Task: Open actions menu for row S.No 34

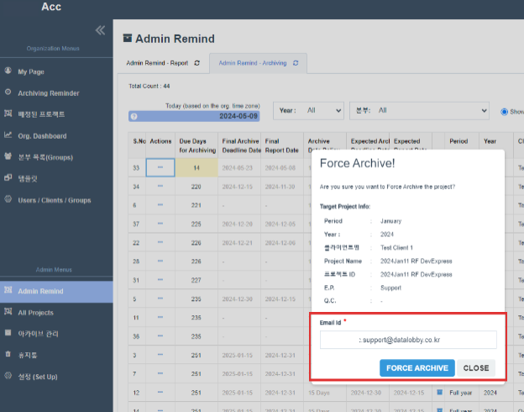Action: click(x=160, y=186)
